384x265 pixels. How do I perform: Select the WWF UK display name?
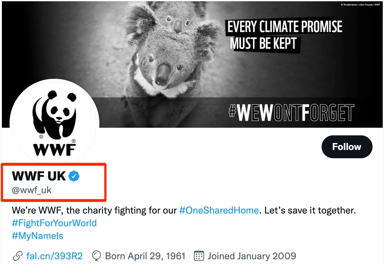(x=39, y=176)
